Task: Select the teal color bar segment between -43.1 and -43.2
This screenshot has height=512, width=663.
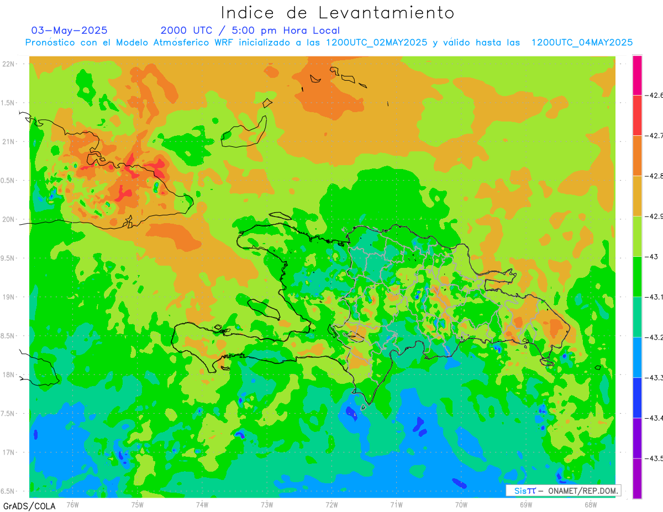Action: 637,317
